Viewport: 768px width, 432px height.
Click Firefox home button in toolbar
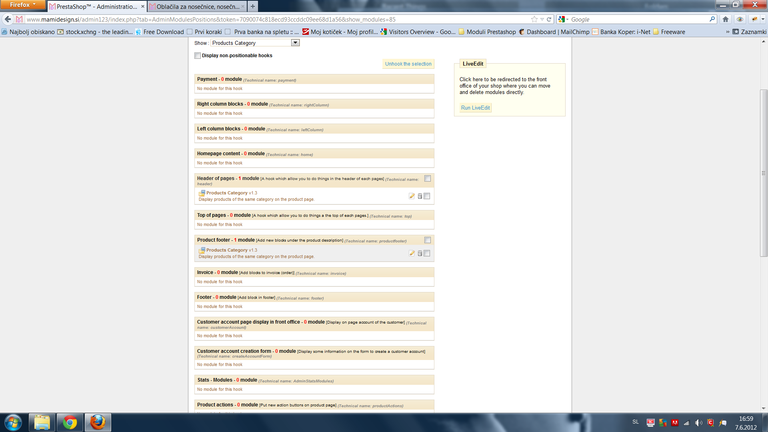[725, 19]
